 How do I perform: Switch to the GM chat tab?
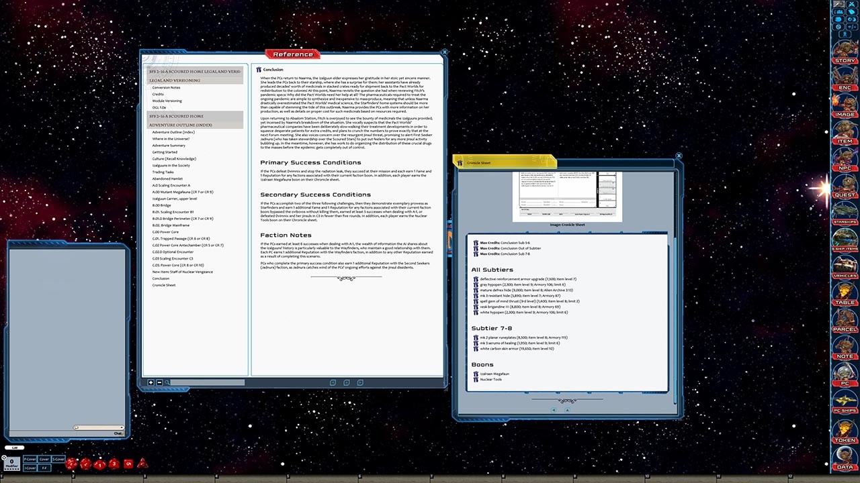click(x=15, y=447)
